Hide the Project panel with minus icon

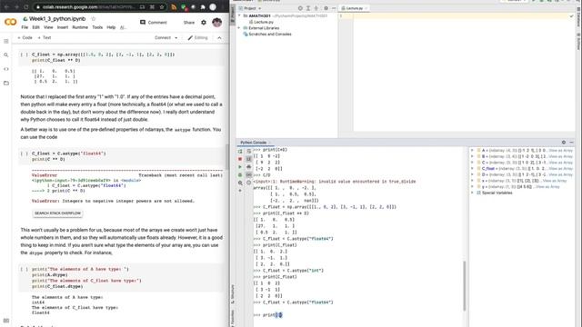click(334, 8)
